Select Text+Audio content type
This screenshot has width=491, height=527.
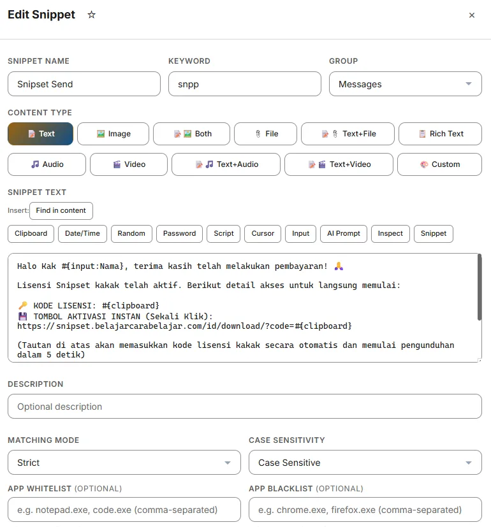pyautogui.click(x=226, y=164)
